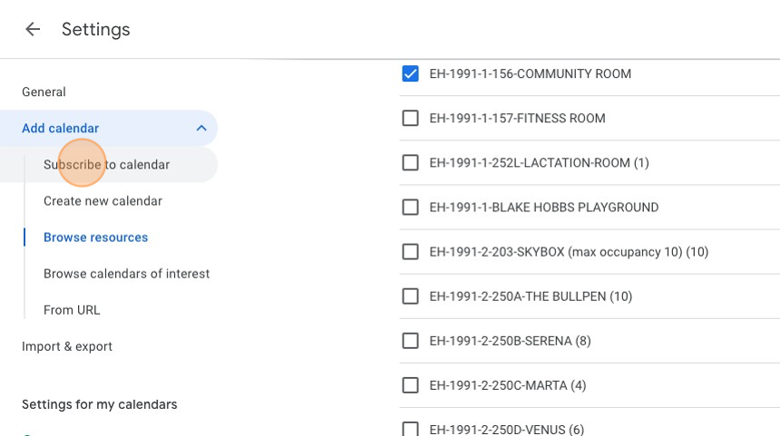Viewport: 780px width, 436px height.
Task: Enable the 250D-VENUS checkbox
Action: pyautogui.click(x=410, y=429)
